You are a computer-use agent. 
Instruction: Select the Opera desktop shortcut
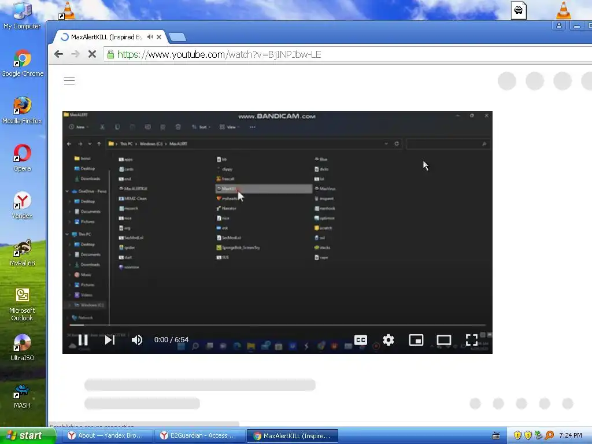click(x=23, y=158)
